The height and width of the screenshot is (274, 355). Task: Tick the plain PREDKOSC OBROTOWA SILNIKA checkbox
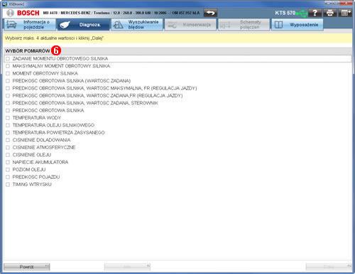pyautogui.click(x=8, y=111)
